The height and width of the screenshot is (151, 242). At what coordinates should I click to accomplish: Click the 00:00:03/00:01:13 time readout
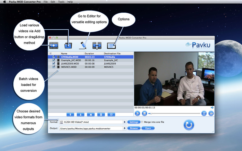(x=145, y=108)
